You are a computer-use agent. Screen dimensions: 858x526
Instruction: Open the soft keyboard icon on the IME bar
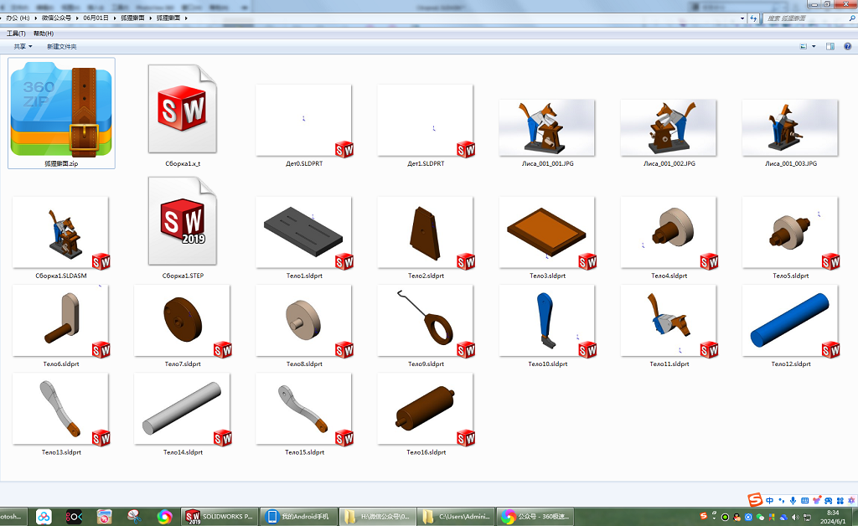click(x=804, y=500)
